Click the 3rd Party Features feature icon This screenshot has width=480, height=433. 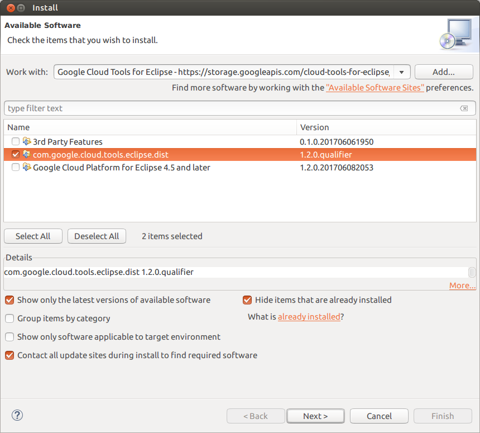coord(27,141)
